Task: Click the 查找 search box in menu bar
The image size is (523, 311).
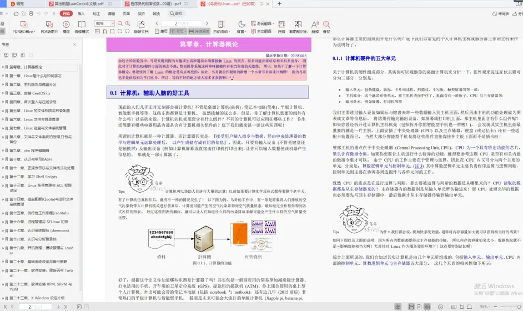Action: coord(176,14)
